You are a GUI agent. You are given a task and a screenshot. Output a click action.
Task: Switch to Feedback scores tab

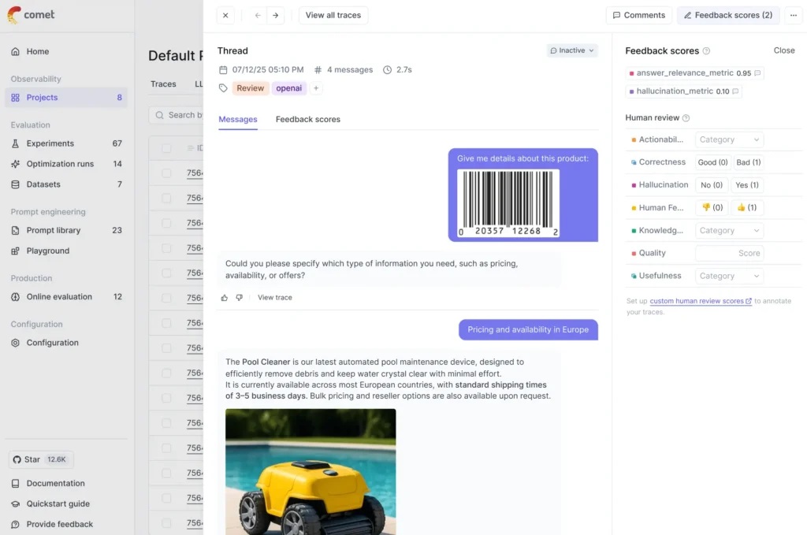307,120
